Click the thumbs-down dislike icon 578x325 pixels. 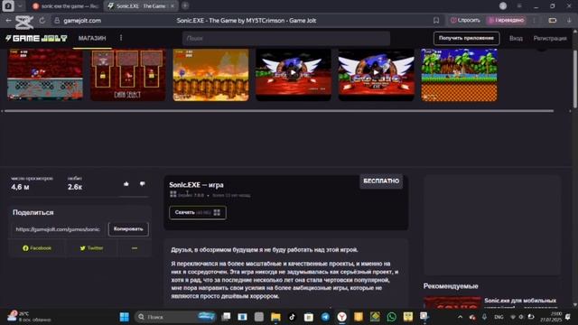click(x=143, y=184)
